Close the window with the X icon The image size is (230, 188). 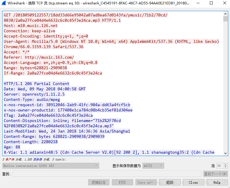click(x=224, y=3)
